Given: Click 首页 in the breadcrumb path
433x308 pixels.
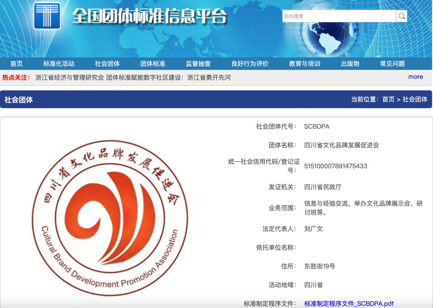Looking at the screenshot, I should click(388, 99).
